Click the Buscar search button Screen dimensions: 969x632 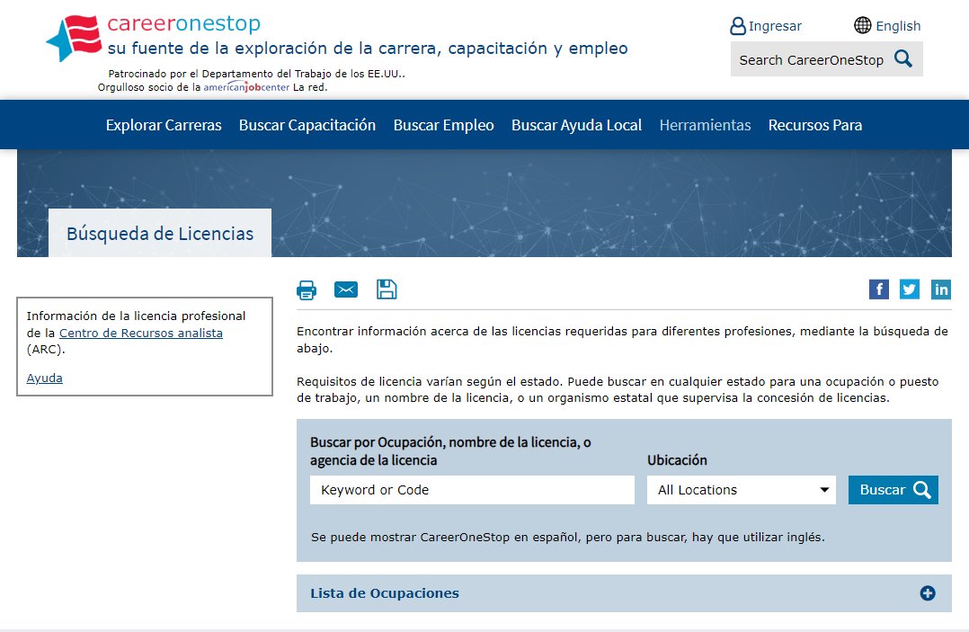click(x=893, y=490)
